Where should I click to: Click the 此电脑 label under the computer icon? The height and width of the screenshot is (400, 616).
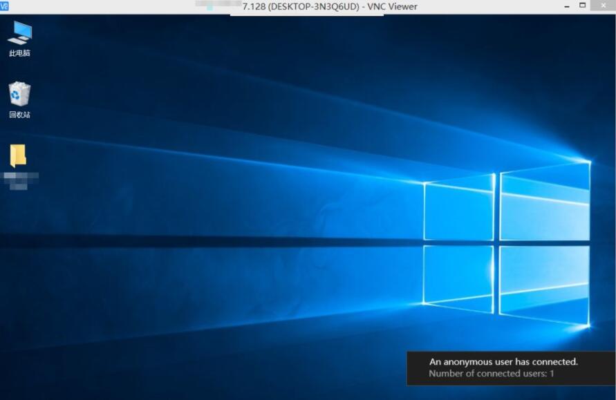click(19, 53)
